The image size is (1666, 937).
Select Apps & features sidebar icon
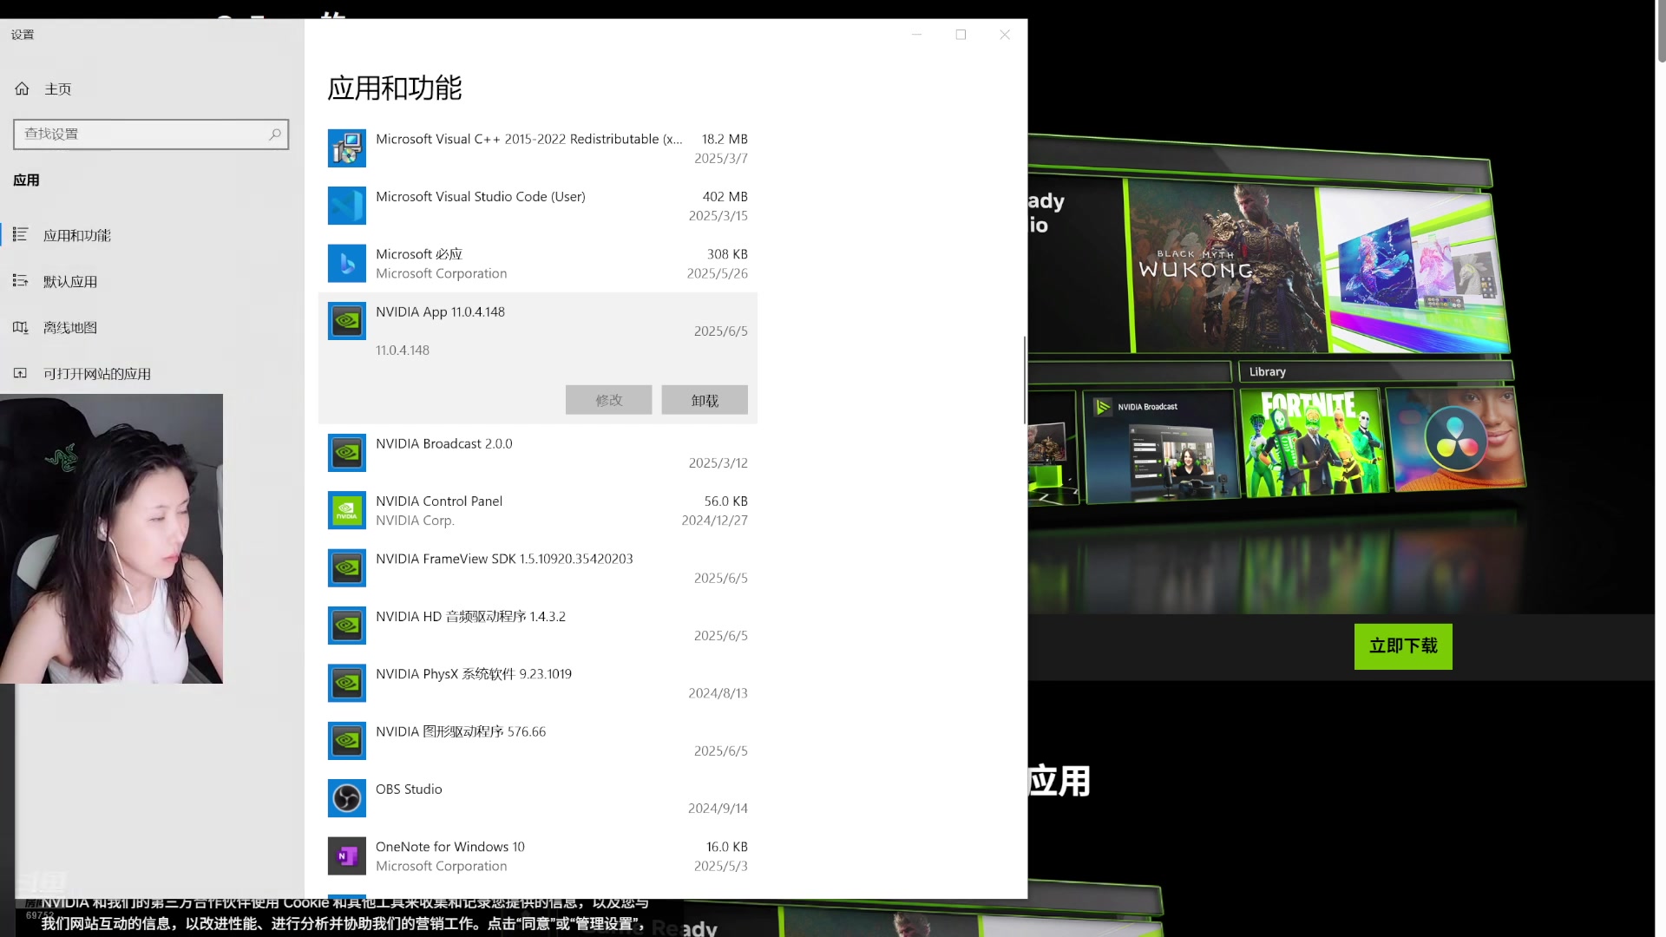coord(21,235)
